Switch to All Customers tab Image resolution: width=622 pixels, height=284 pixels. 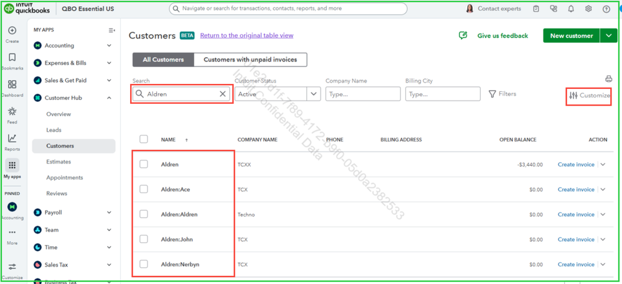tap(163, 60)
